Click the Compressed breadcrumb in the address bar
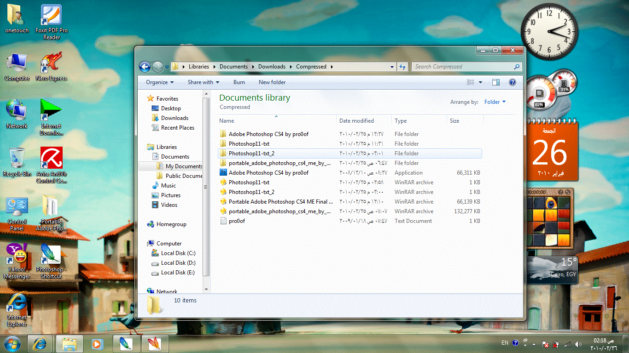The width and height of the screenshot is (629, 353). (x=311, y=67)
